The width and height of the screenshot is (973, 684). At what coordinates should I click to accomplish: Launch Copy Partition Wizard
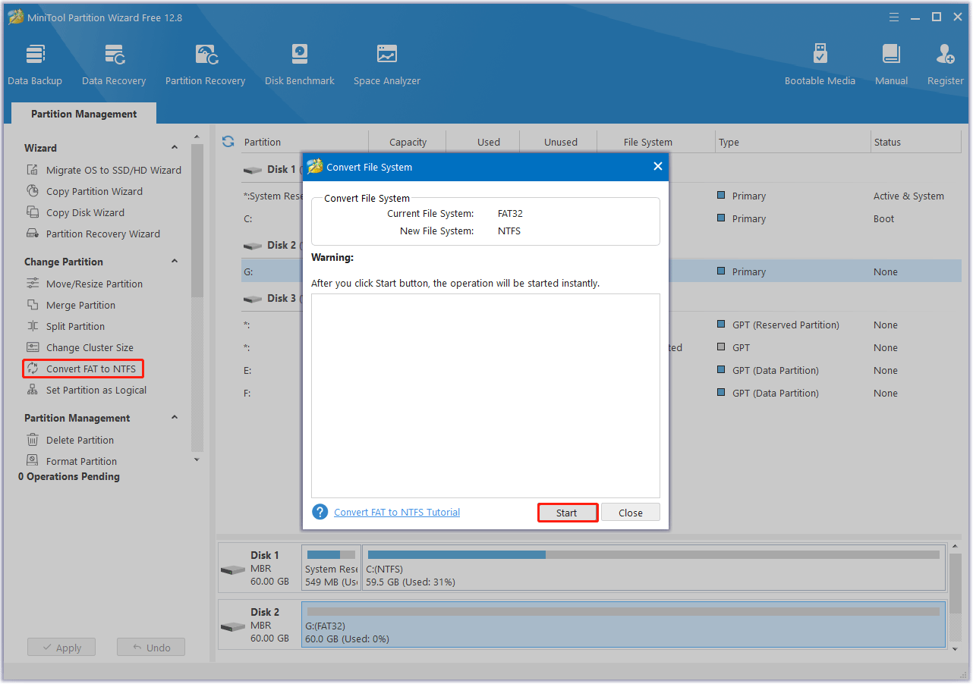pyautogui.click(x=85, y=191)
